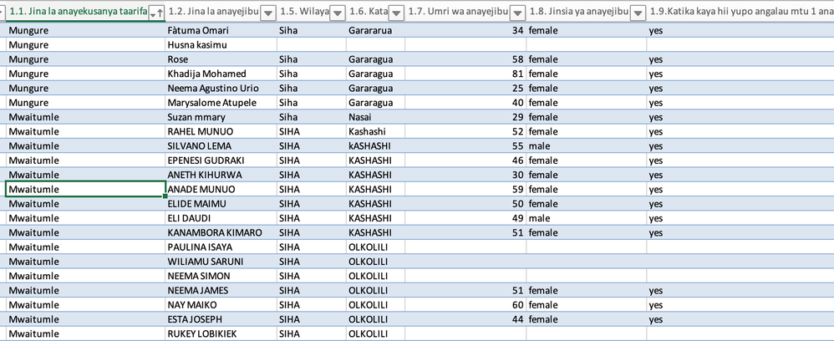Select the name cell Husna kasimu
834x341 pixels.
coord(221,44)
